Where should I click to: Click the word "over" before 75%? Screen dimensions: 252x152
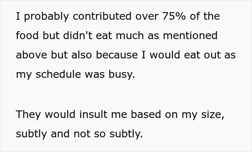click(x=147, y=16)
